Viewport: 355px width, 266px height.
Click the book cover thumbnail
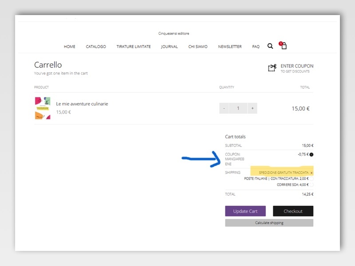43,108
